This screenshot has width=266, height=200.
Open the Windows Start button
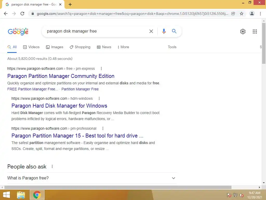click(x=6, y=195)
